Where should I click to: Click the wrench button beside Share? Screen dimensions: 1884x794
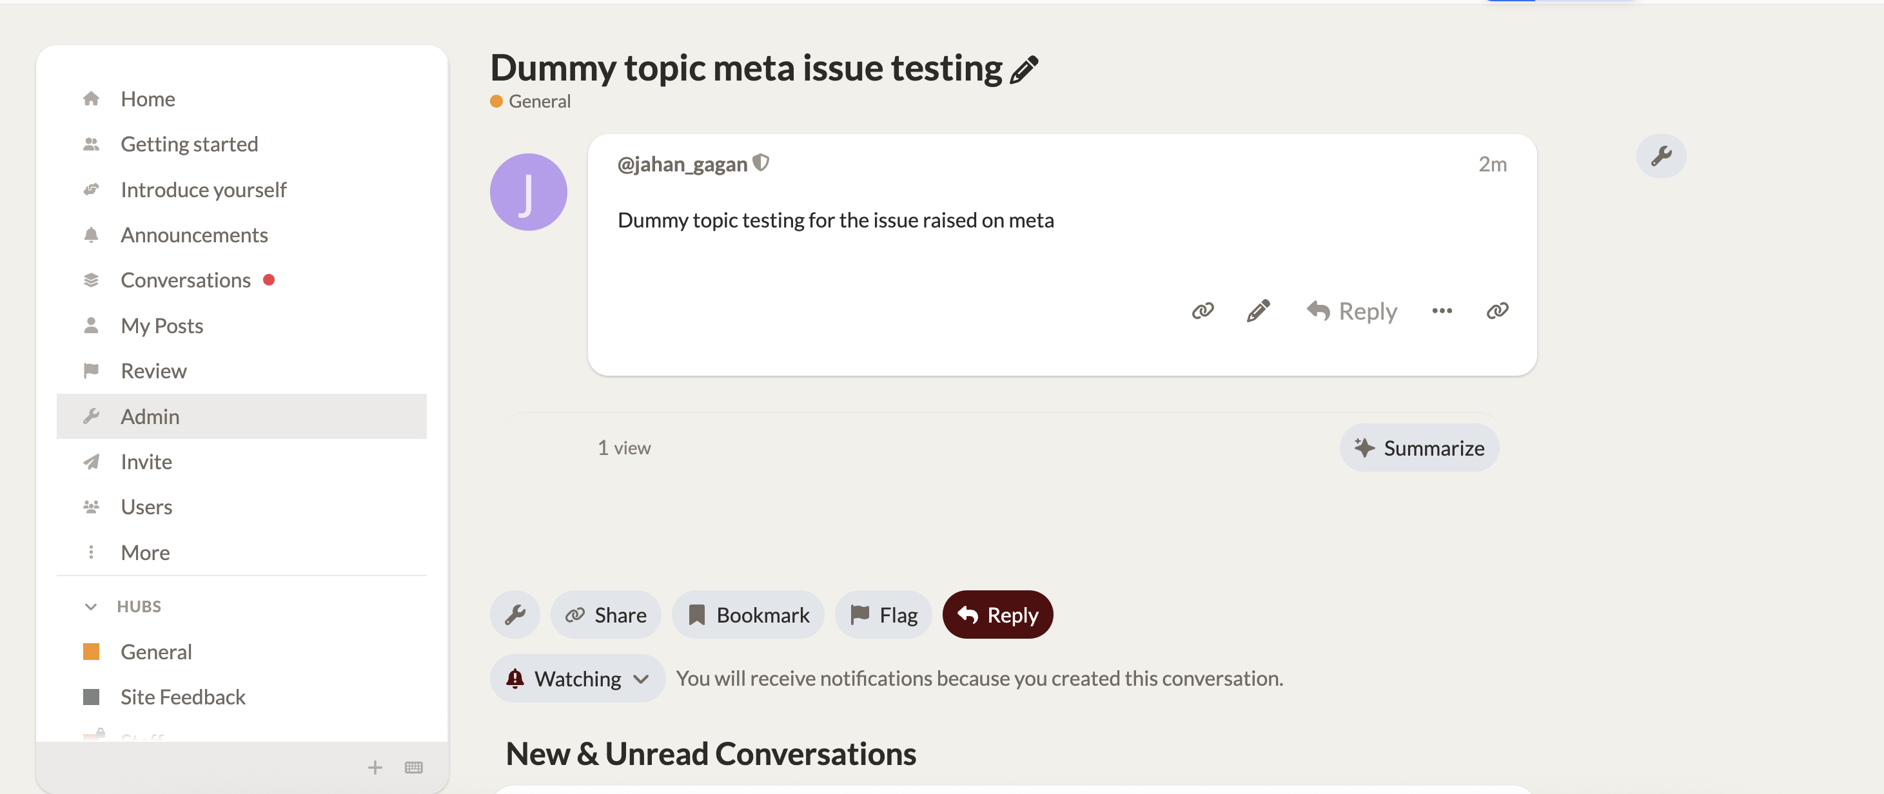pos(515,615)
